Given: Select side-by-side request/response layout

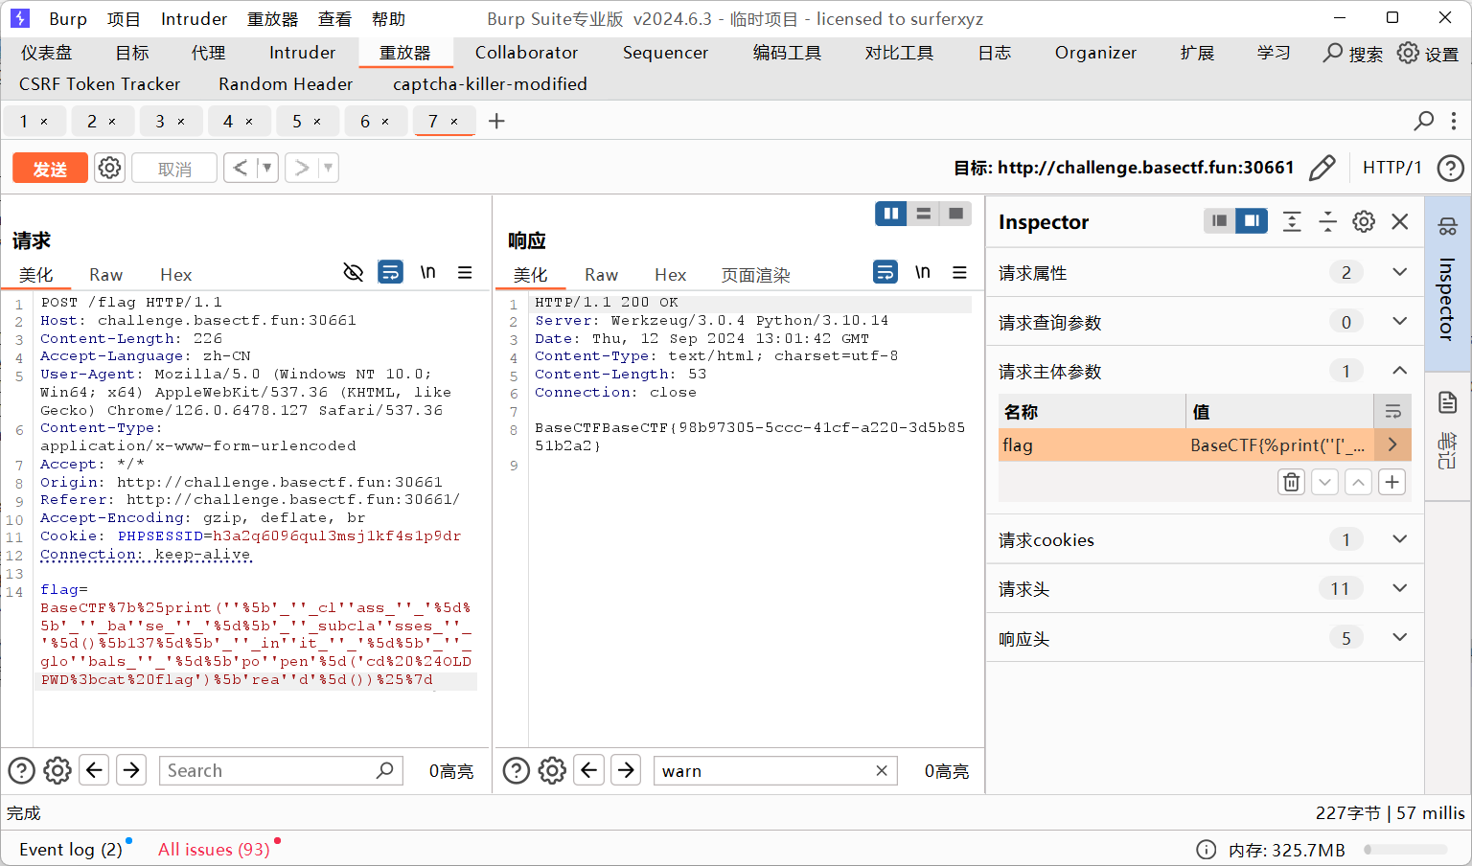Looking at the screenshot, I should 891,214.
